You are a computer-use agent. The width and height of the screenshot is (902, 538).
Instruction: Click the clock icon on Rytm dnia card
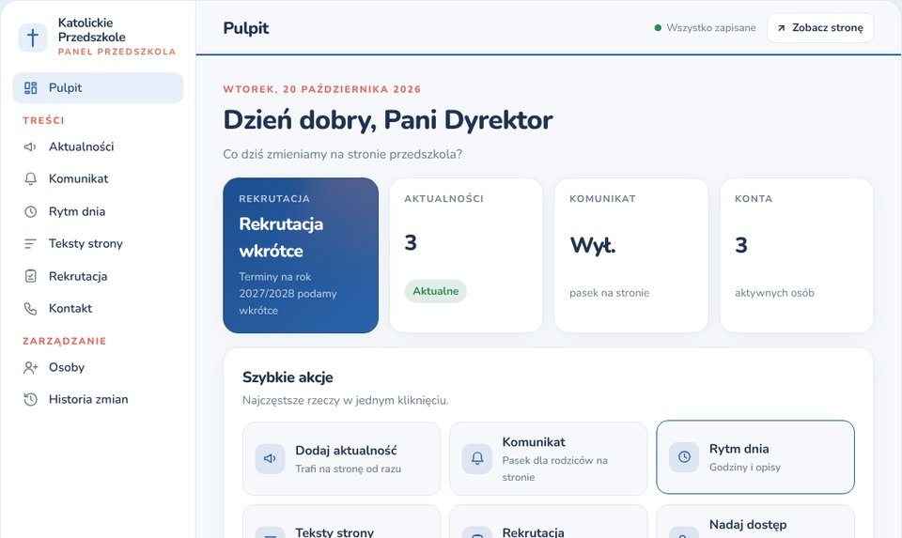pos(684,457)
